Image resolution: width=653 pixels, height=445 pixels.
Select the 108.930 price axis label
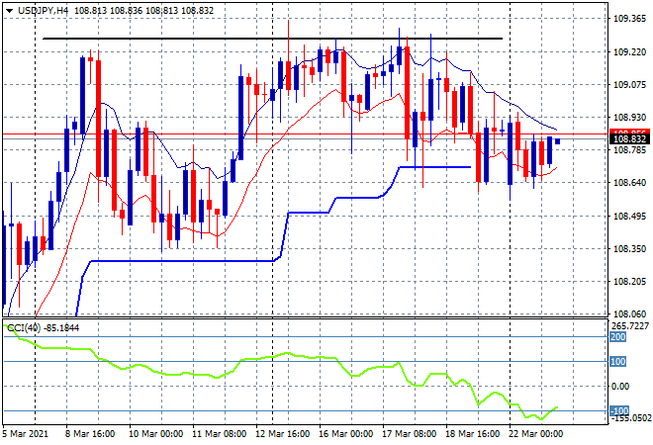629,118
